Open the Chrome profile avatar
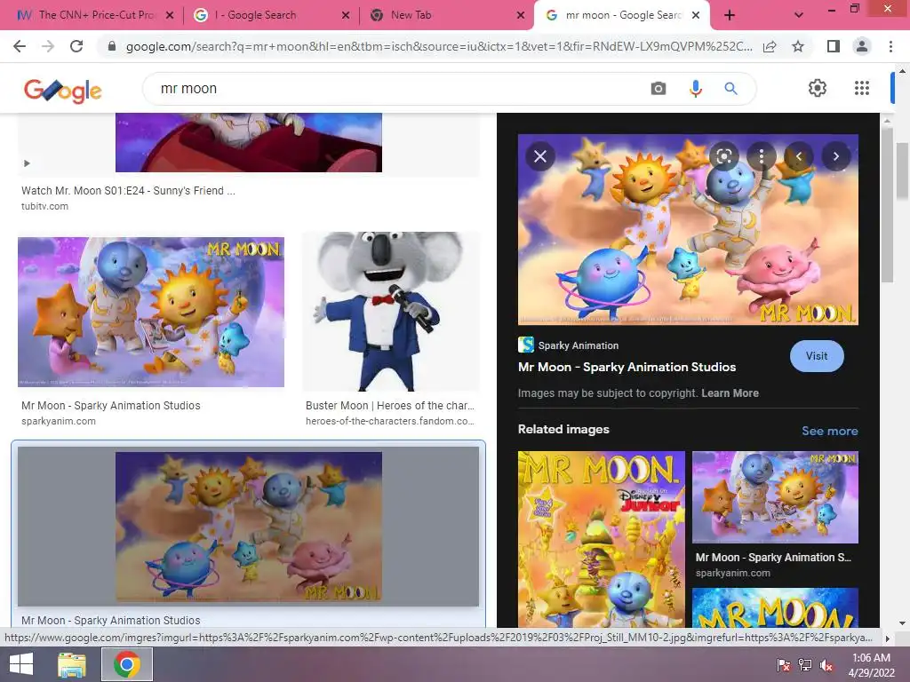 click(x=862, y=46)
